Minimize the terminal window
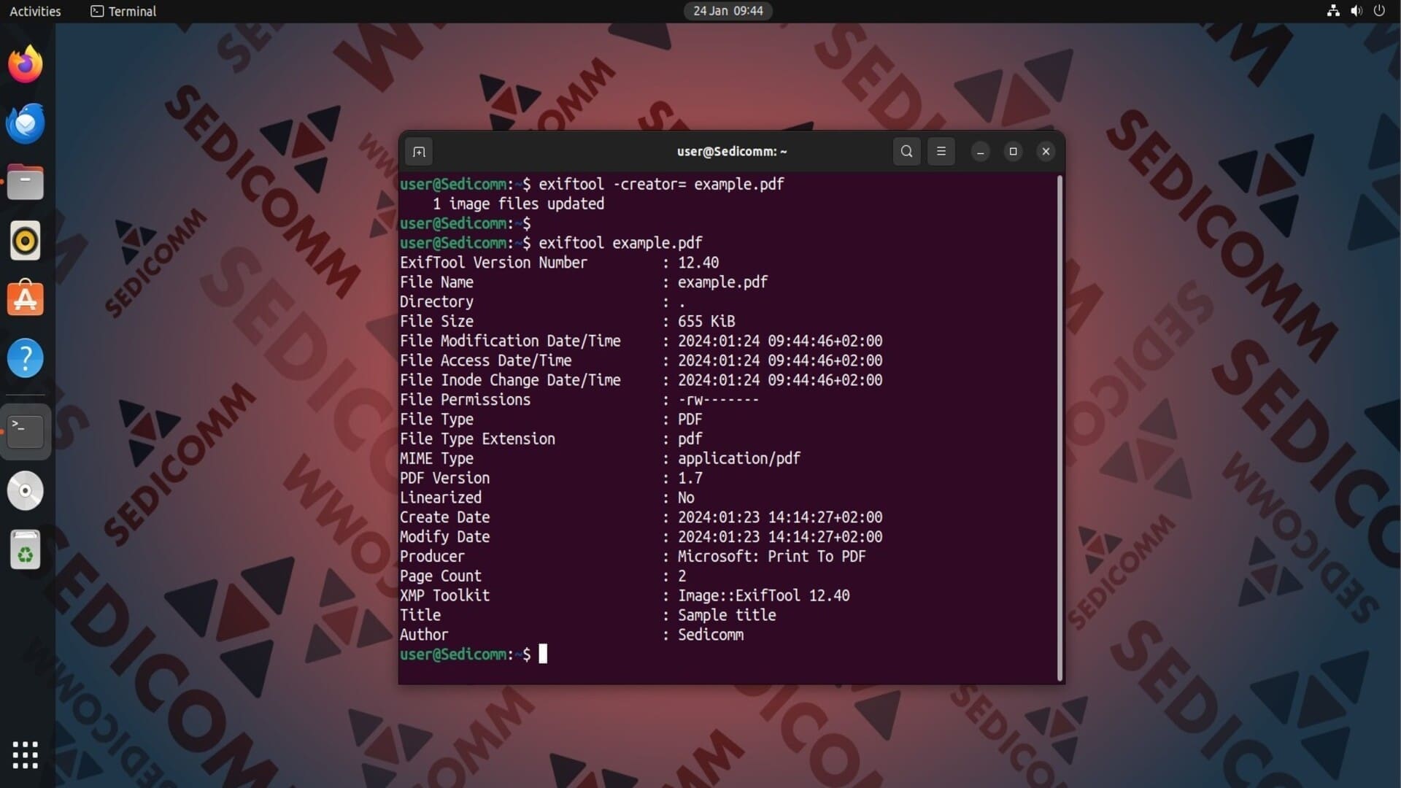 980,152
